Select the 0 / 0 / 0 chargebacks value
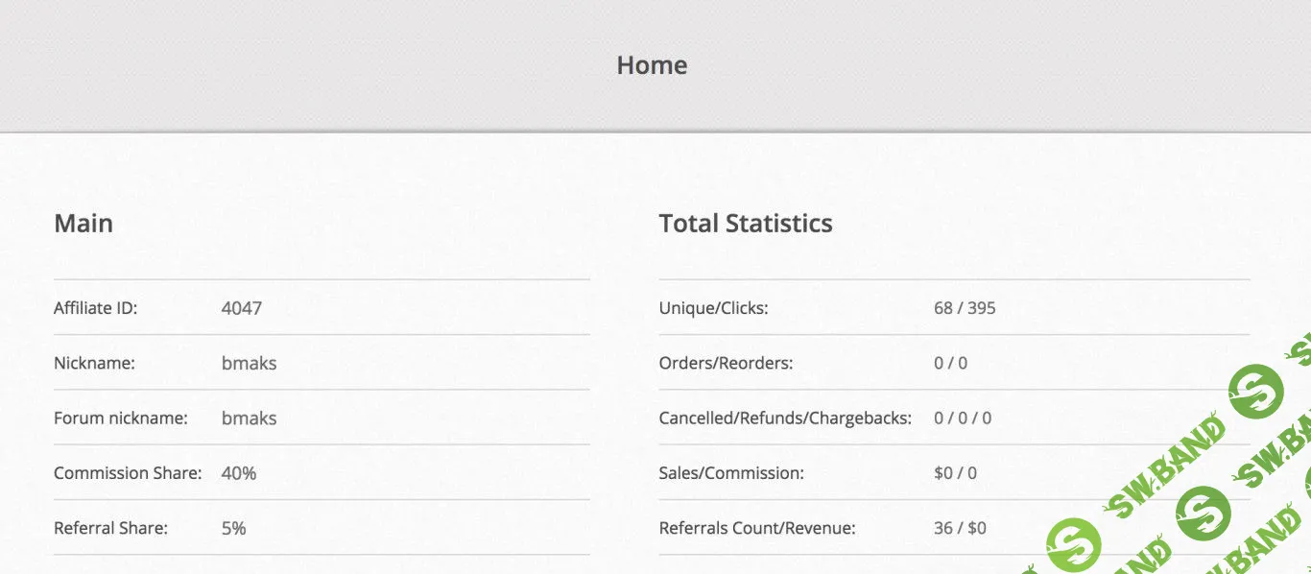The height and width of the screenshot is (574, 1311). 963,419
